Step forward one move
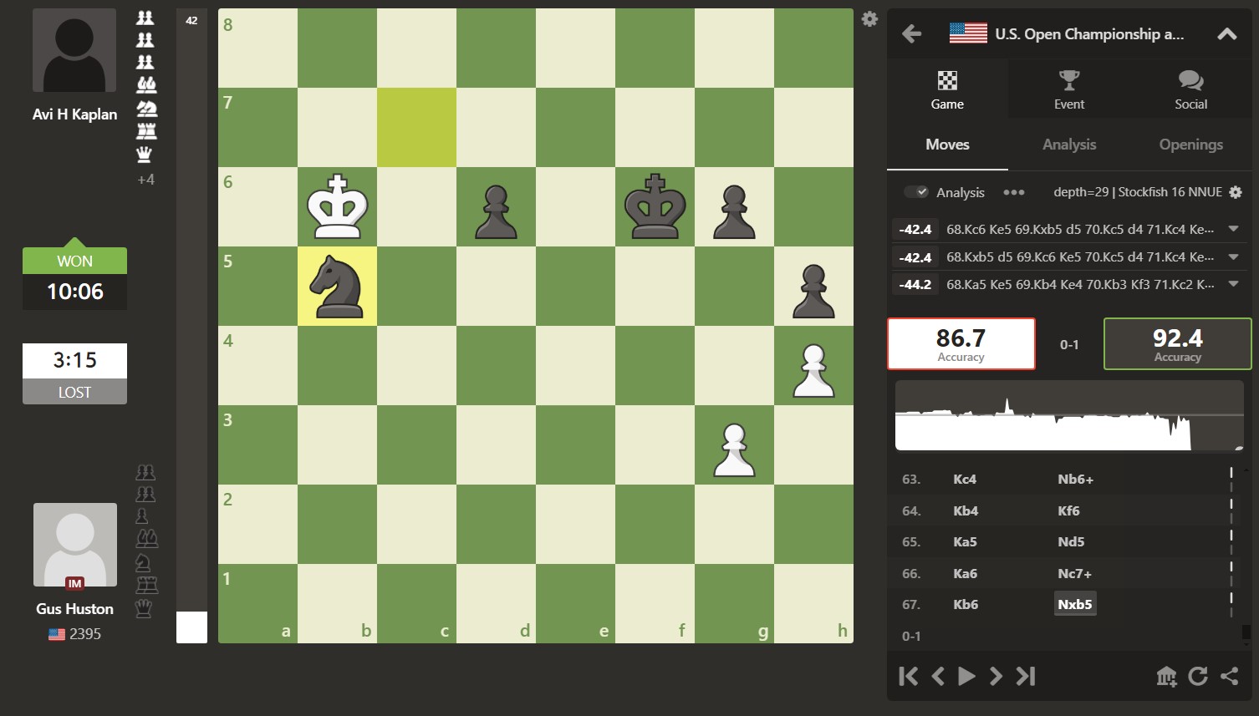 [x=996, y=676]
